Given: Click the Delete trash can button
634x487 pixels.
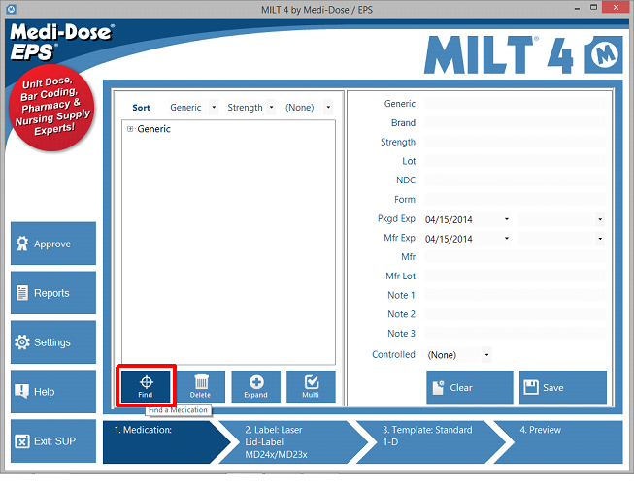Looking at the screenshot, I should coord(201,386).
